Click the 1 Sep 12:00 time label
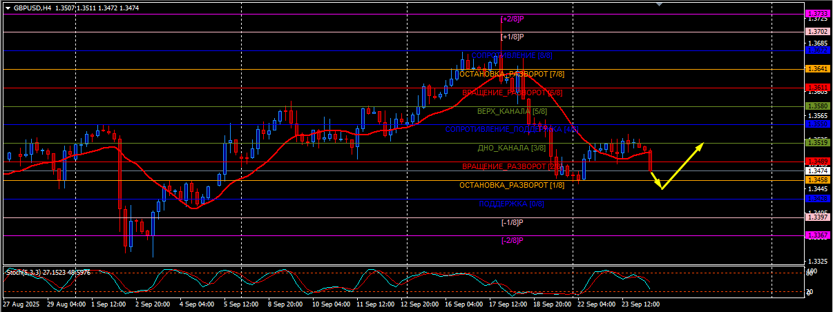Viewport: 833px width, 312px height. tap(108, 304)
